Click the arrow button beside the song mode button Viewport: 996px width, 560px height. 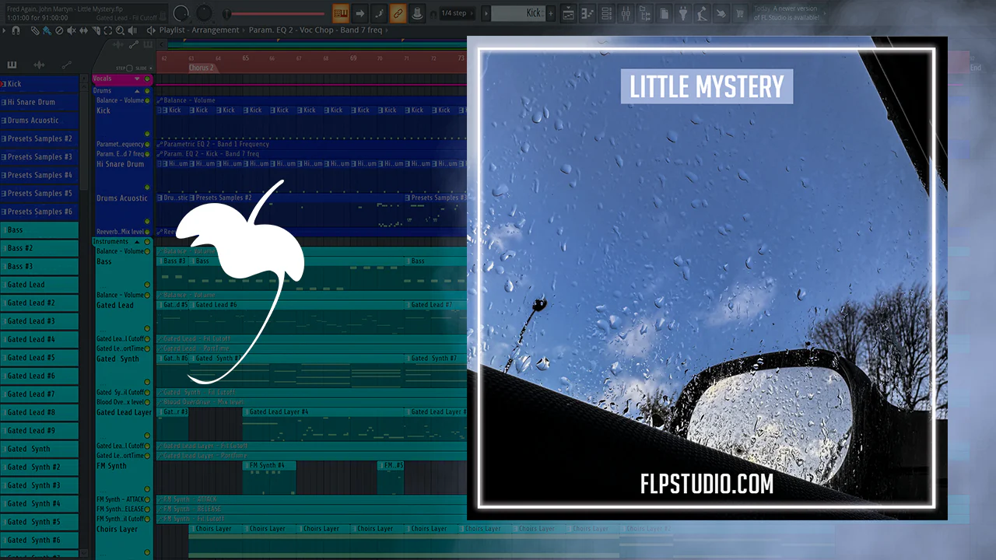[x=359, y=13]
